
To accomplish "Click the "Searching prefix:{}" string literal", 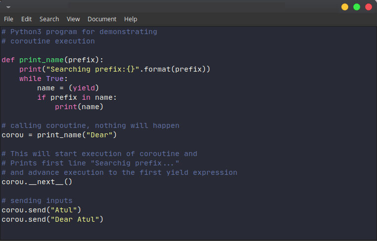I will pos(93,69).
